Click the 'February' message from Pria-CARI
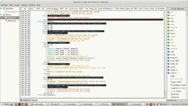Viewport: 188px width, 106px height. [x=51, y=95]
